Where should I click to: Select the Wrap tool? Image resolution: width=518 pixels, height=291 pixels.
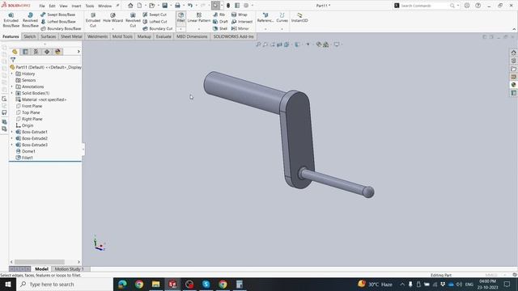pos(240,15)
